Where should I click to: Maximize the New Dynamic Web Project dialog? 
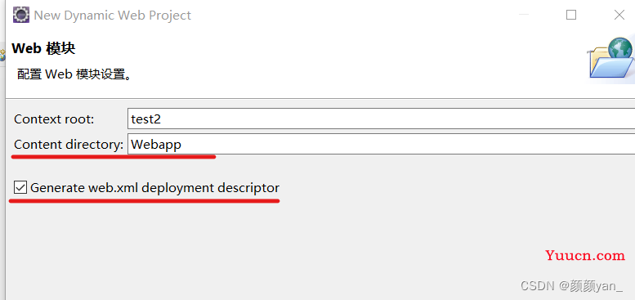point(571,15)
